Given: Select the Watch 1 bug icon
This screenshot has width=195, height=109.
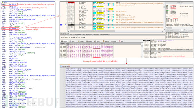Looking at the screenshot, I should tap(103, 41).
